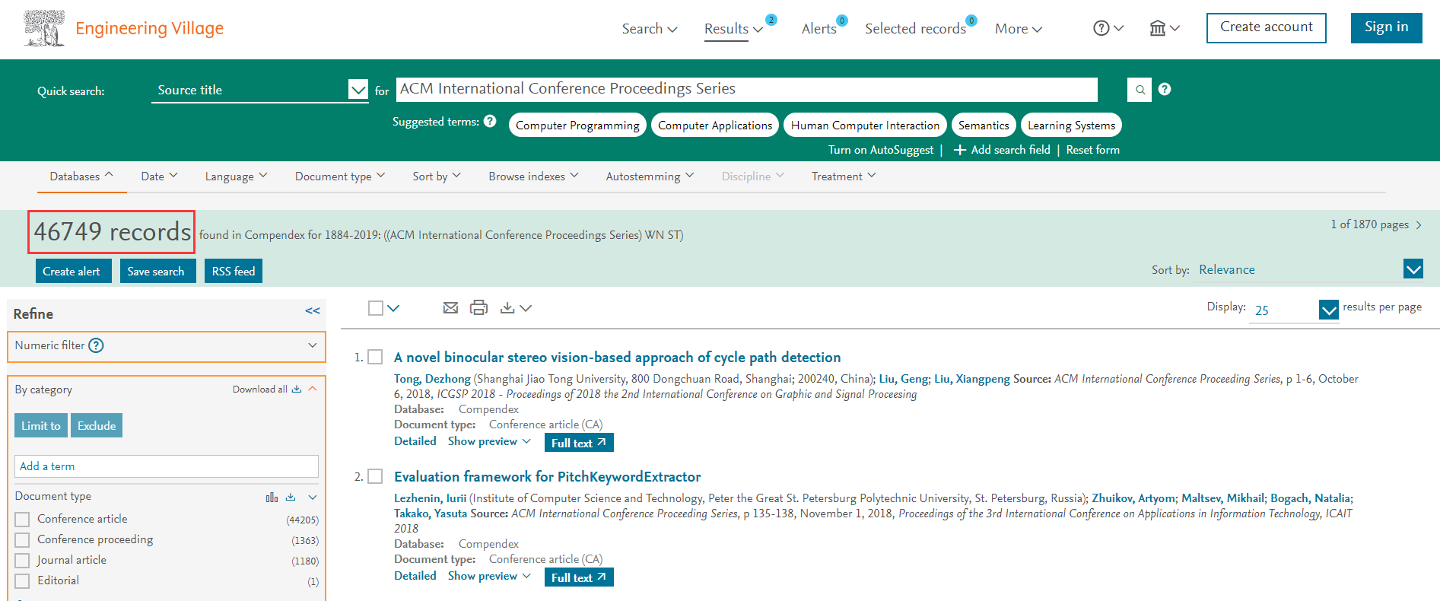Click the magnifier search submit icon
This screenshot has width=1440, height=601.
1140,90
